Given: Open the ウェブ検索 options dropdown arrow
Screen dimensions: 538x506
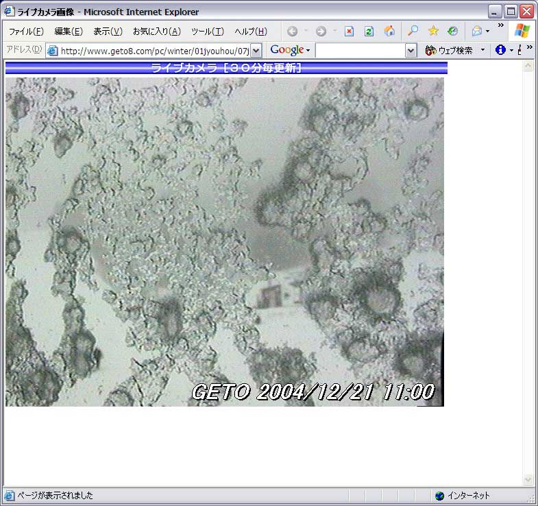Looking at the screenshot, I should tap(482, 50).
